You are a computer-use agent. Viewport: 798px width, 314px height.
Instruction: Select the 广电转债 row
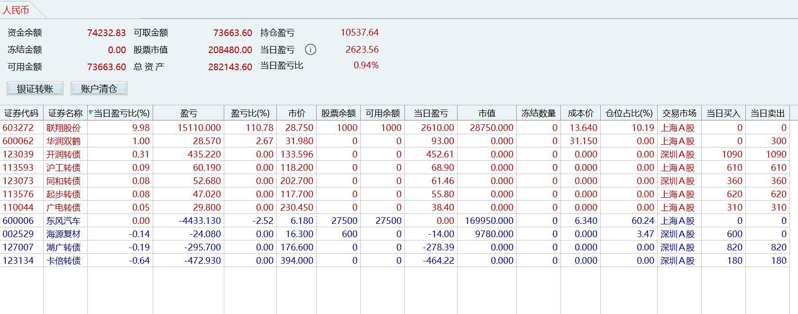(x=394, y=207)
